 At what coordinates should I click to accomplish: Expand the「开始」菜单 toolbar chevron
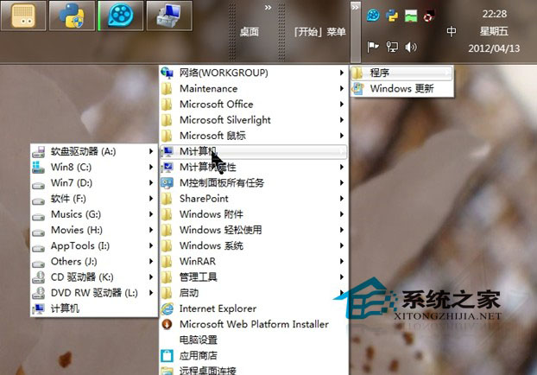pos(352,8)
